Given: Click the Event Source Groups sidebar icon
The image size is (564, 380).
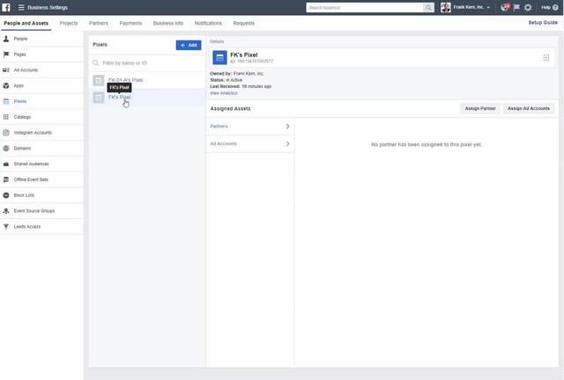Looking at the screenshot, I should [x=6, y=211].
